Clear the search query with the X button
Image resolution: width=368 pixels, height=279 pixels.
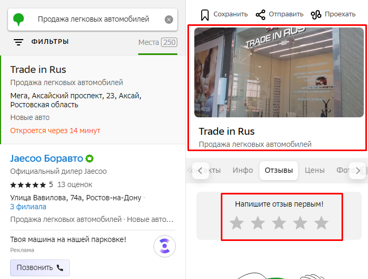tap(169, 20)
